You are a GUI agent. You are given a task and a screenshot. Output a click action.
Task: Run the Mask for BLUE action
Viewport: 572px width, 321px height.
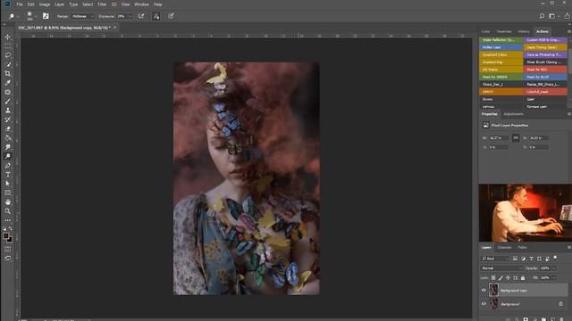coord(545,77)
